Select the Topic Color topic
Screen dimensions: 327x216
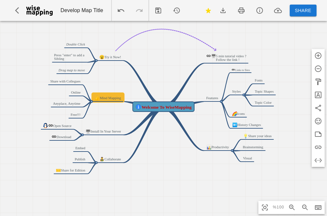click(x=263, y=103)
